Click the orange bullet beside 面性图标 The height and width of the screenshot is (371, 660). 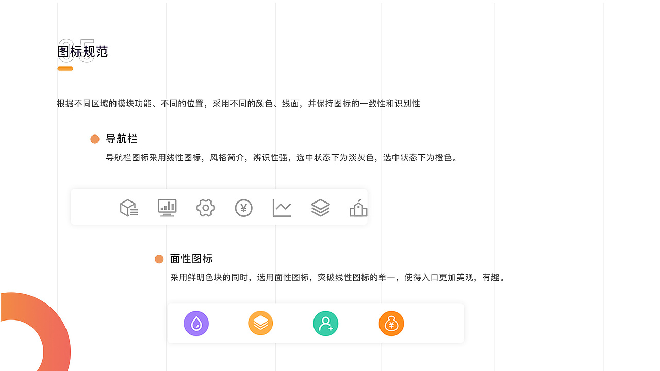pos(159,259)
